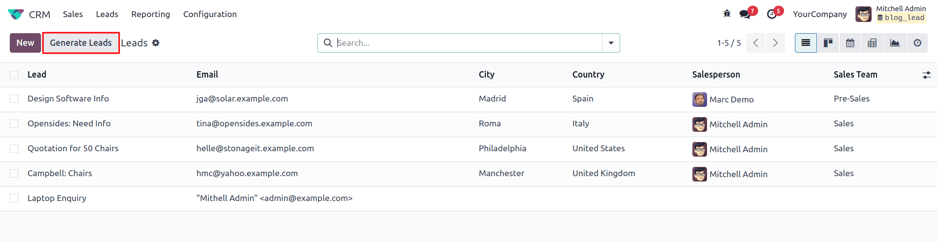The width and height of the screenshot is (937, 242).
Task: Select the Design Software Info checkbox
Action: (x=14, y=99)
